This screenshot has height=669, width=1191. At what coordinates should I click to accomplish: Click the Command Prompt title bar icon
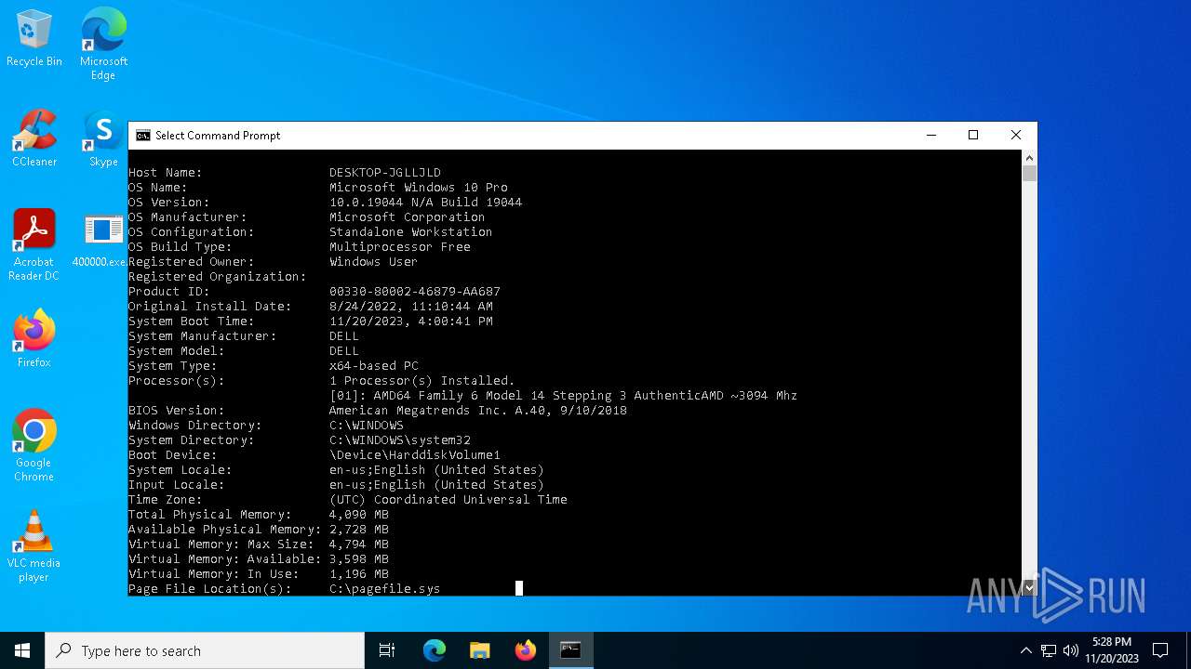coord(143,136)
